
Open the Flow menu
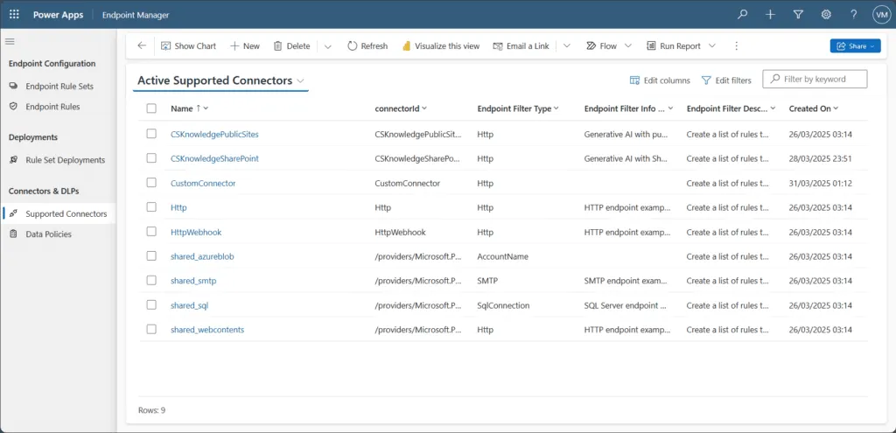(x=602, y=46)
